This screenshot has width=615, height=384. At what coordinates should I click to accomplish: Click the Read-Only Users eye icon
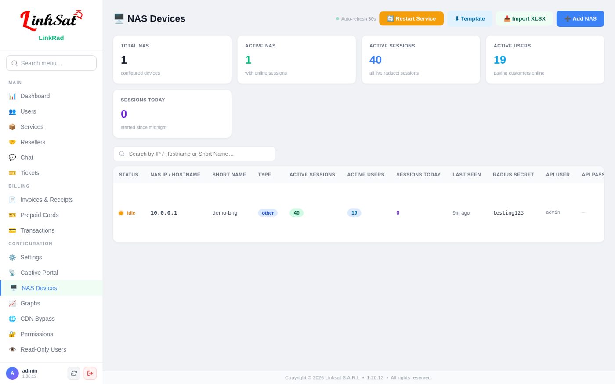click(x=12, y=349)
